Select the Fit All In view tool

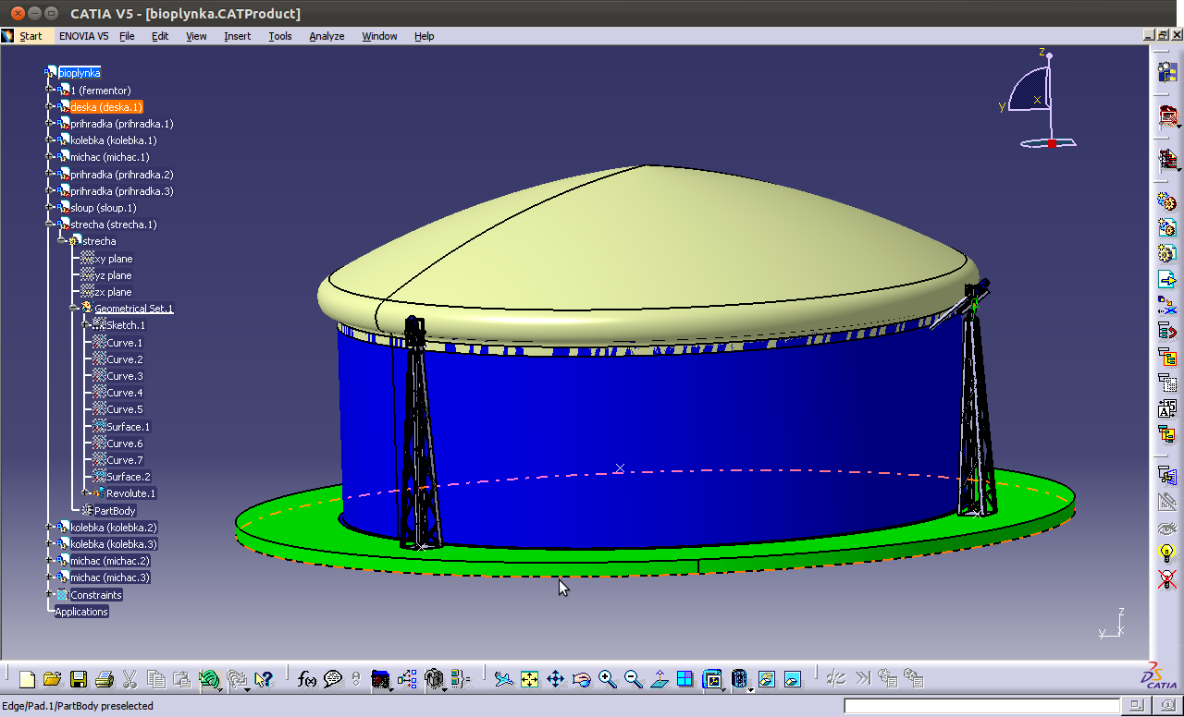pos(529,680)
